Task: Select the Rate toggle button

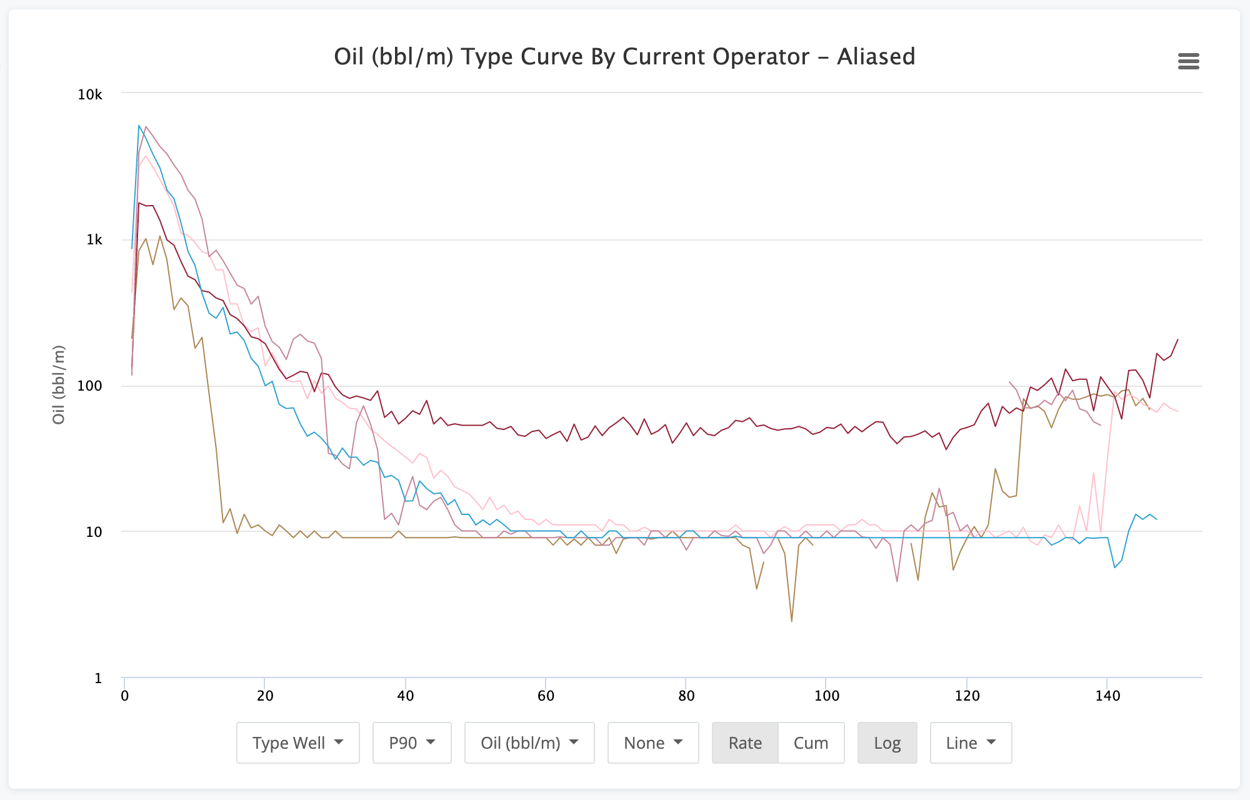Action: click(x=745, y=742)
